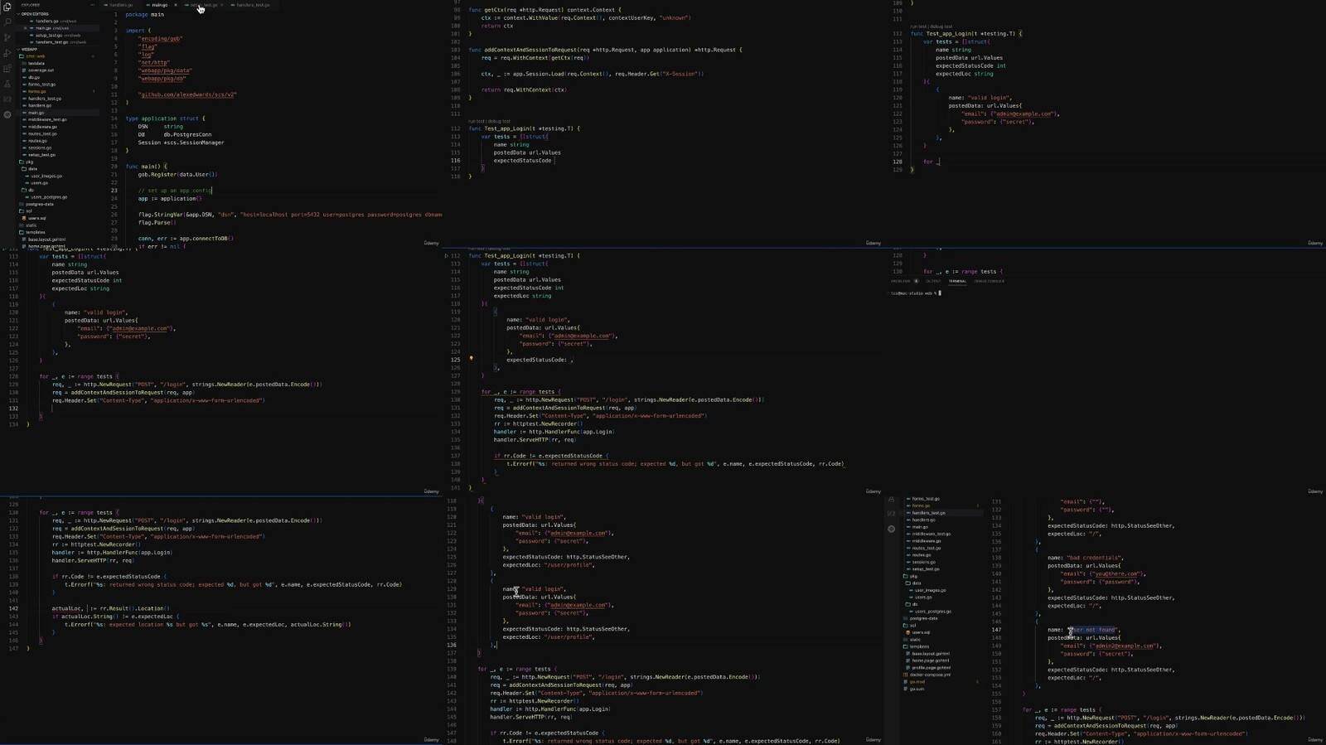Select setup_test.go in the Open Editors list
Screen dimensions: 1326x745
tap(57, 35)
